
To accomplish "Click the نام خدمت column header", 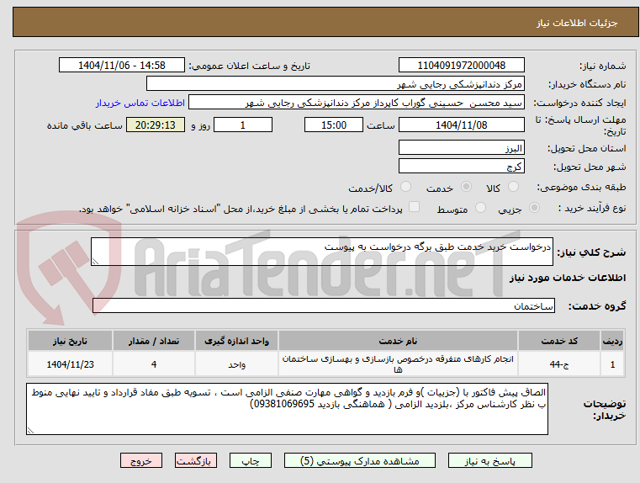I will [x=398, y=341].
